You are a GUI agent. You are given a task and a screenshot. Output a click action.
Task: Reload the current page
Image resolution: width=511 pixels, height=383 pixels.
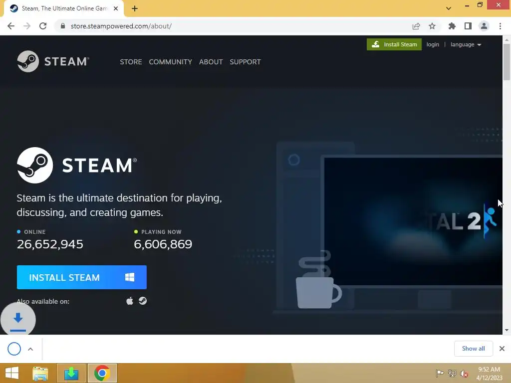[x=43, y=26]
